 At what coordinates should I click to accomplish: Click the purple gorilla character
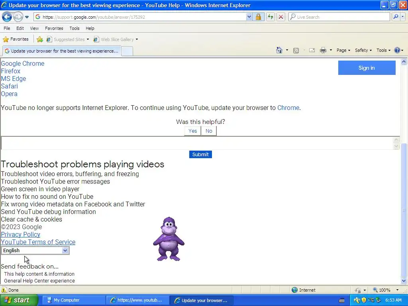tap(169, 239)
